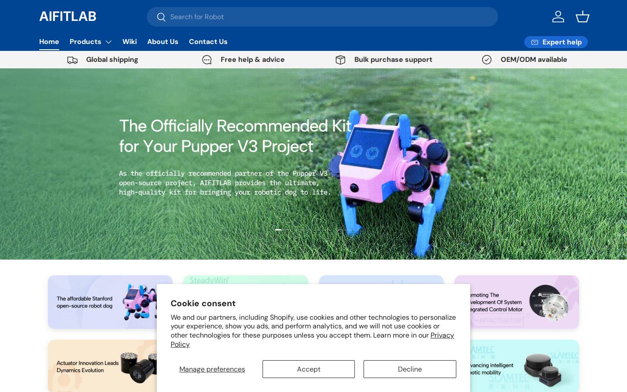Open the account login icon
The width and height of the screenshot is (627, 392).
point(558,17)
